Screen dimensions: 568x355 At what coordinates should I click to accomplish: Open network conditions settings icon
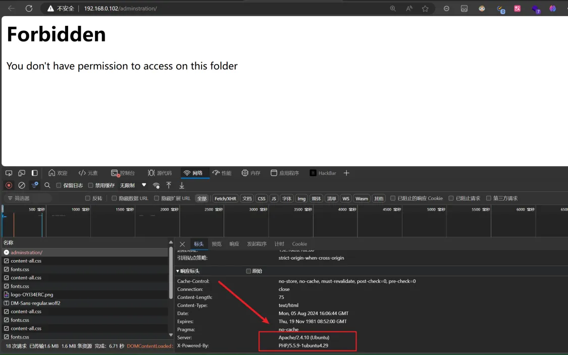click(x=157, y=185)
